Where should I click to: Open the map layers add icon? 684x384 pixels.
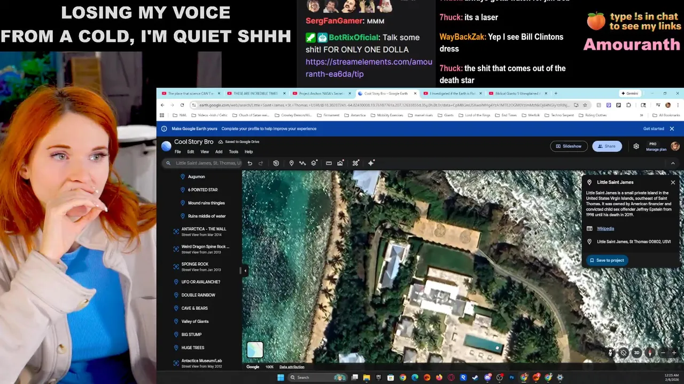[314, 163]
